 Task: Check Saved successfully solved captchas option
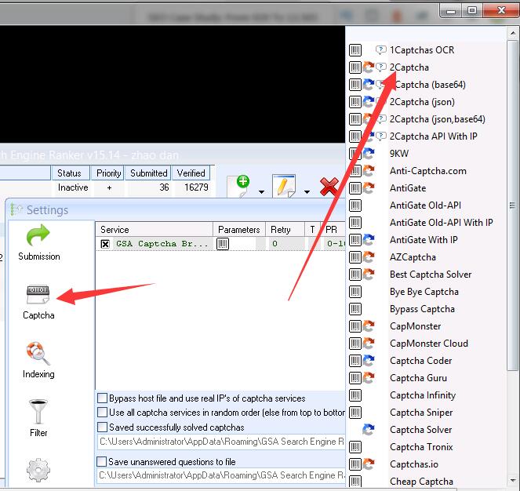click(102, 427)
